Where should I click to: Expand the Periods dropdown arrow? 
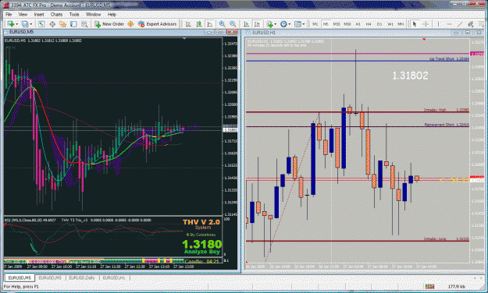click(290, 24)
